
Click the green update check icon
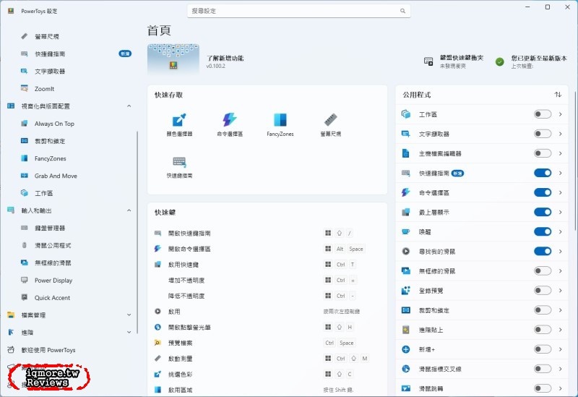(x=499, y=61)
